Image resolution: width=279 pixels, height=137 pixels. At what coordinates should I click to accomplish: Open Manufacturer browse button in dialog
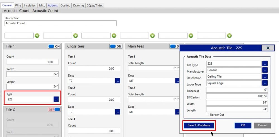coord(265,70)
